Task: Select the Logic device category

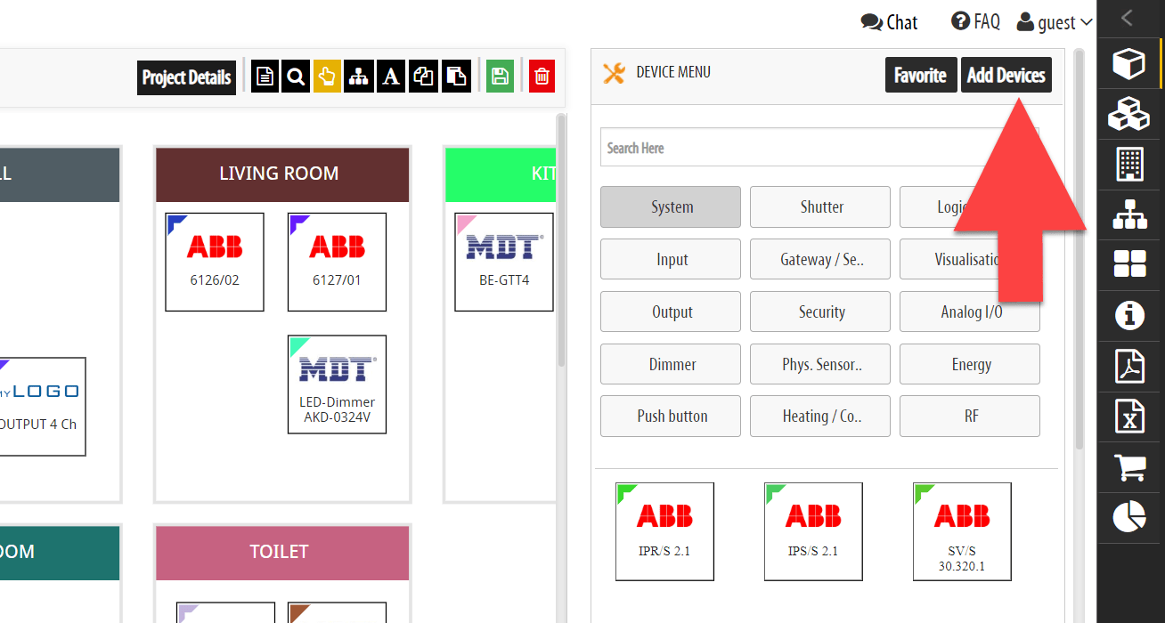Action: pyautogui.click(x=970, y=207)
